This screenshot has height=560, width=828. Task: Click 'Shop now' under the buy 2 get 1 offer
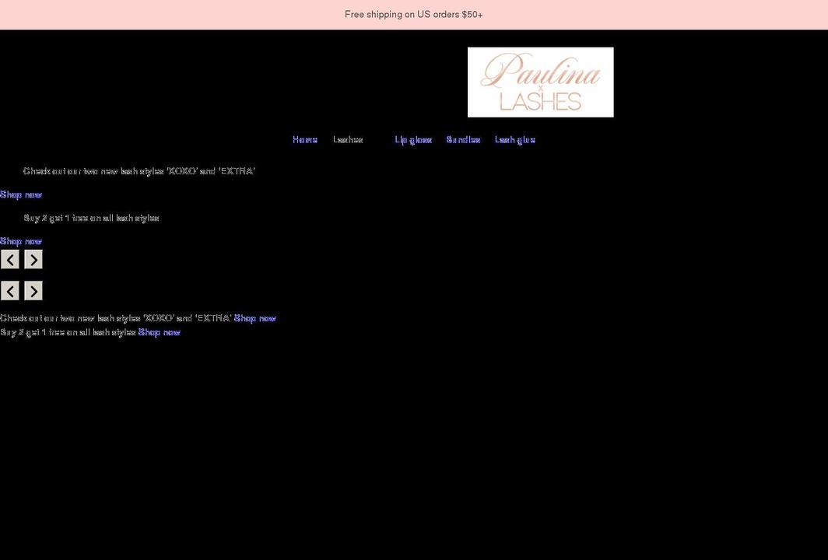pyautogui.click(x=20, y=241)
